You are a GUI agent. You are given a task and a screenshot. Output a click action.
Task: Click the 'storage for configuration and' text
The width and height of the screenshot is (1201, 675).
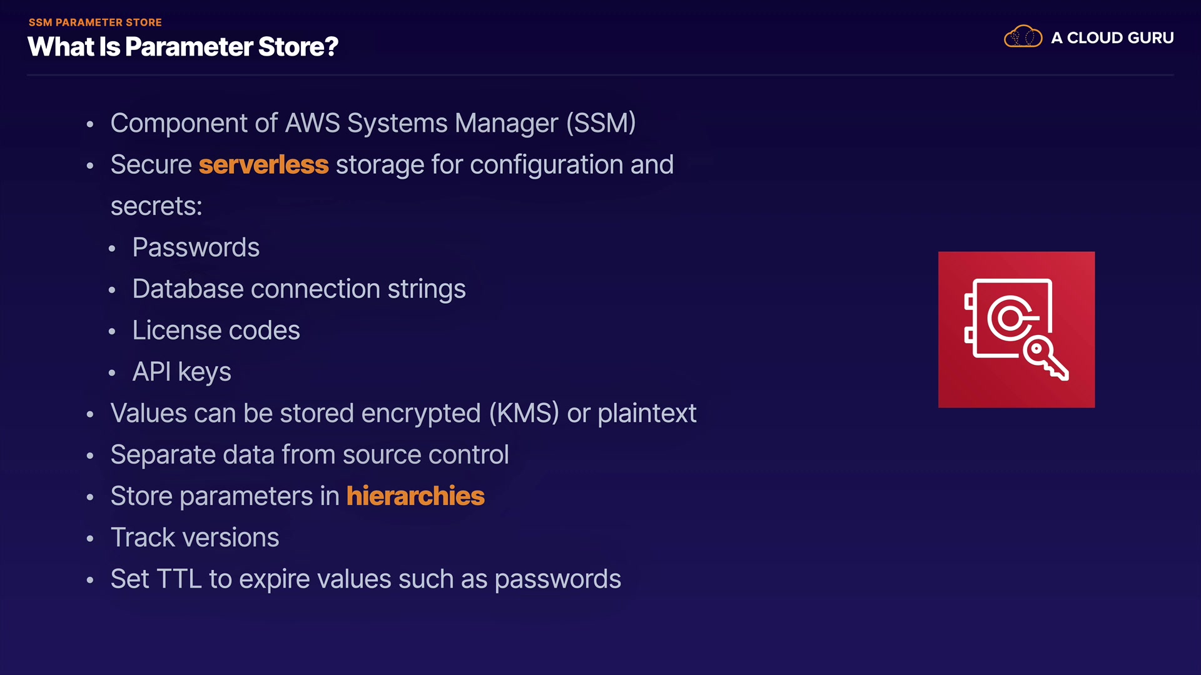point(504,165)
